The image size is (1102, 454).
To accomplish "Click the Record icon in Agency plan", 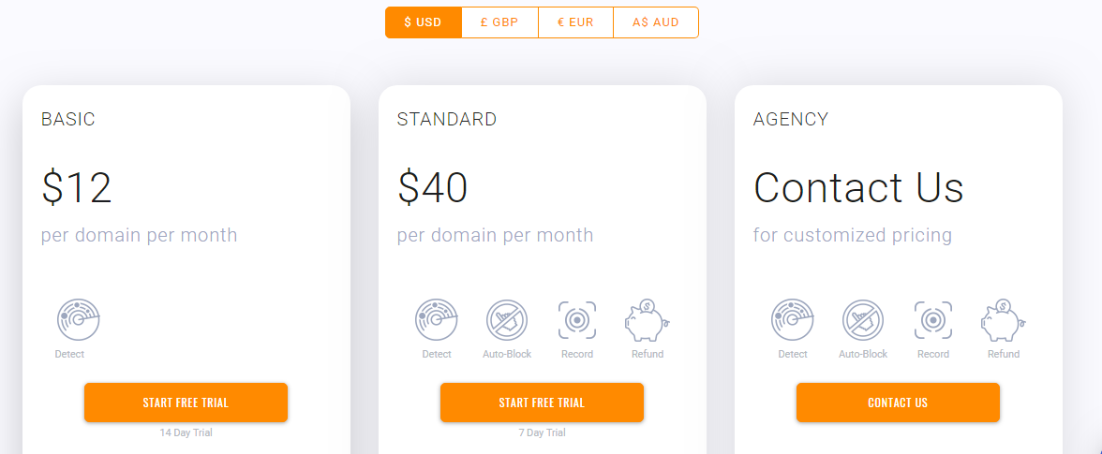I will [933, 320].
